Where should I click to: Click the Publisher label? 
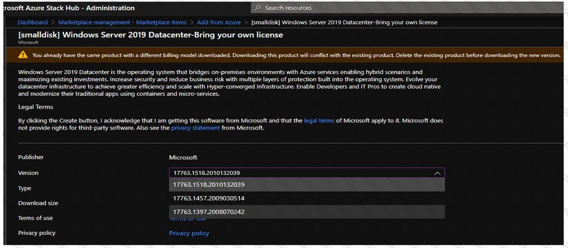[31, 157]
